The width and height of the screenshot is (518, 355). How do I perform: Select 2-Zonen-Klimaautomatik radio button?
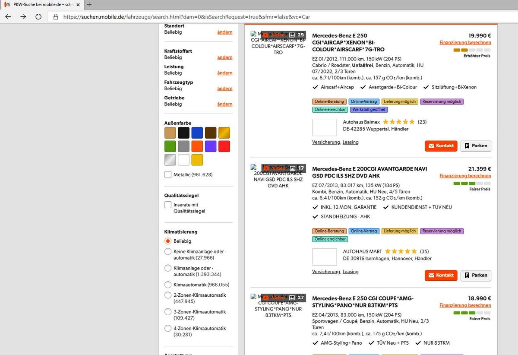pyautogui.click(x=168, y=295)
